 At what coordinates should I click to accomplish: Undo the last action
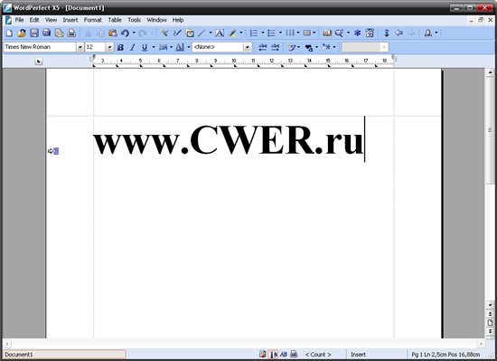pyautogui.click(x=125, y=33)
